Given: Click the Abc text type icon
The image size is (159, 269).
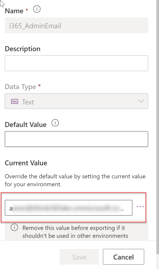Looking at the screenshot, I should (15, 101).
